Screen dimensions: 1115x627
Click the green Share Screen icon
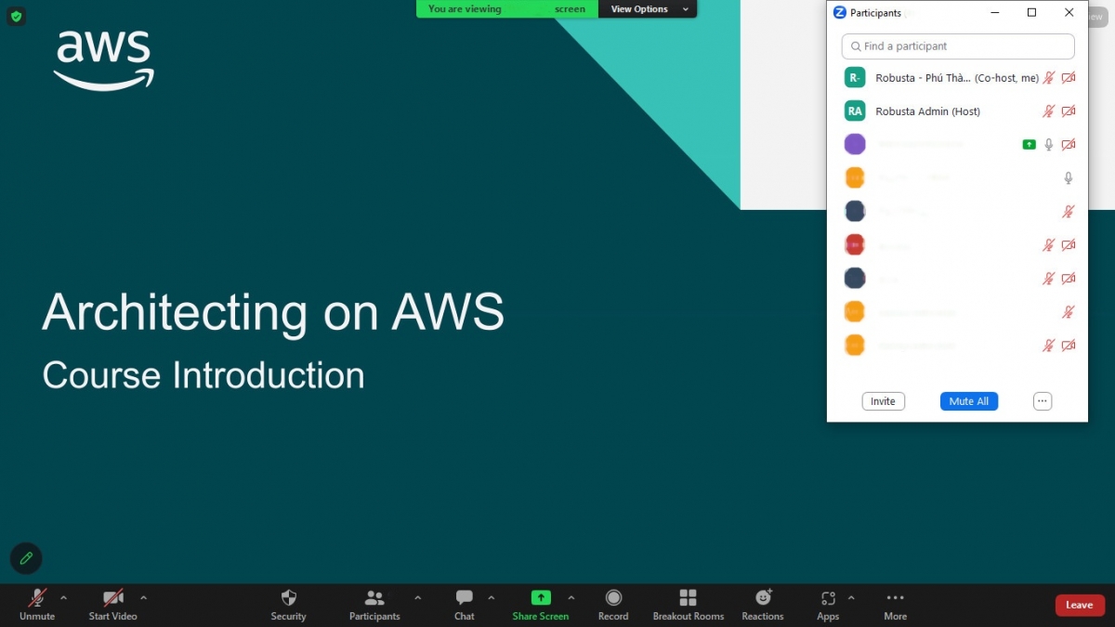click(x=541, y=597)
